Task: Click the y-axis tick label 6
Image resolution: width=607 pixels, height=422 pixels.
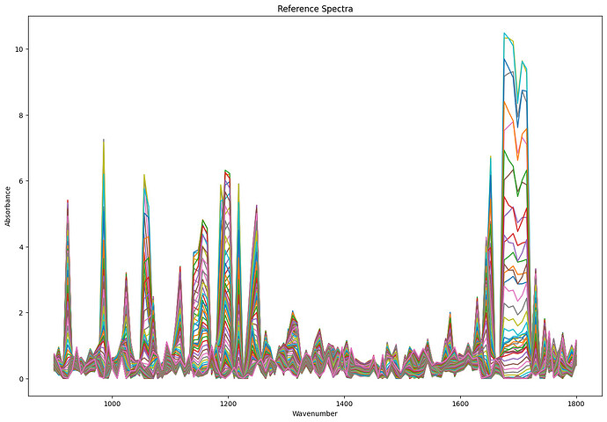Action: (22, 181)
